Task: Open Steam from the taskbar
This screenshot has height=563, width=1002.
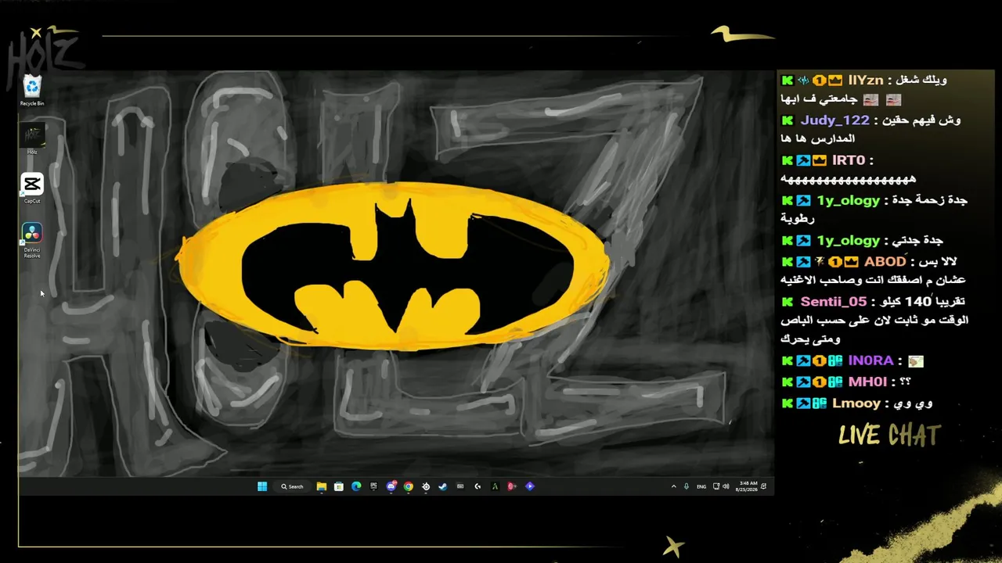Action: click(x=443, y=486)
